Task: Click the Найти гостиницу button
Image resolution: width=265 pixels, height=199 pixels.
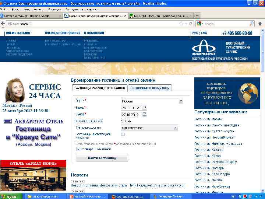Action: [x=102, y=158]
